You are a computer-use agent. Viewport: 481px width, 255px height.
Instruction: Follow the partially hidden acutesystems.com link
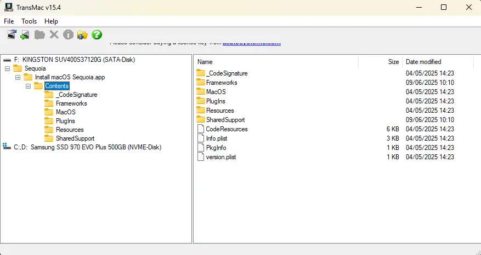pyautogui.click(x=252, y=43)
